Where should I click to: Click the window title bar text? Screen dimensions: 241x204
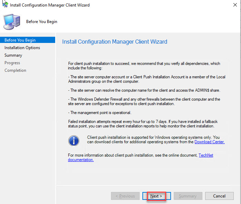tap(50, 5)
